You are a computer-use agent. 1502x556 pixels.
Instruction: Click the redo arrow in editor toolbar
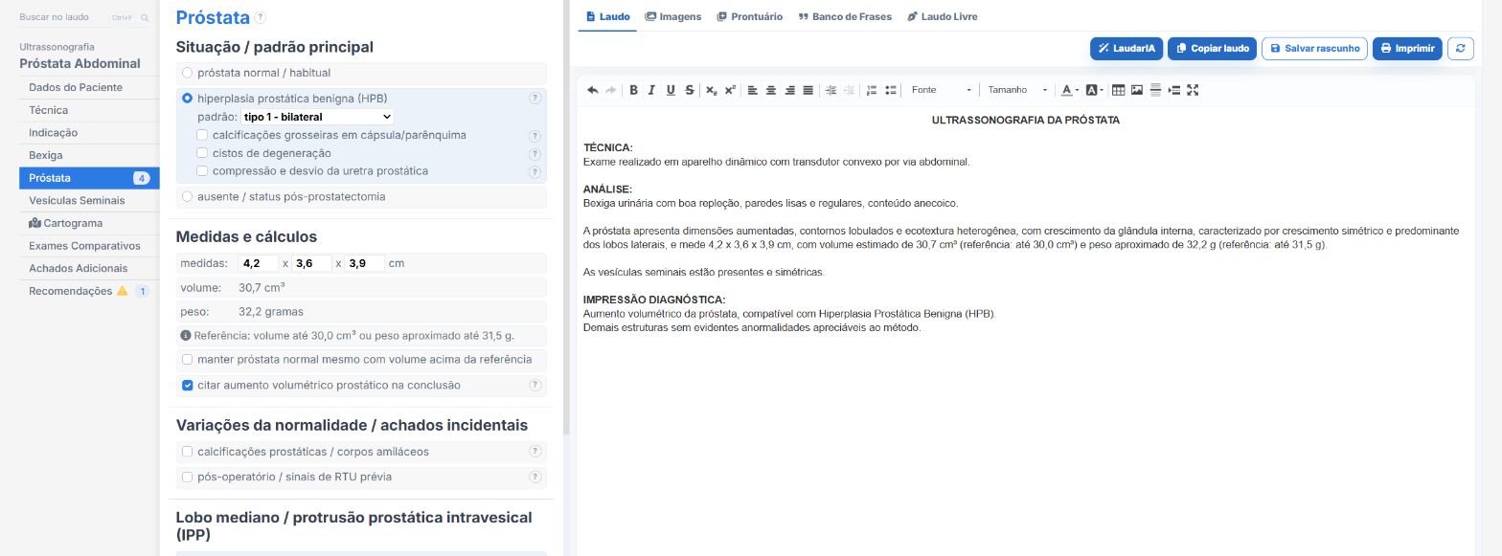coord(610,90)
